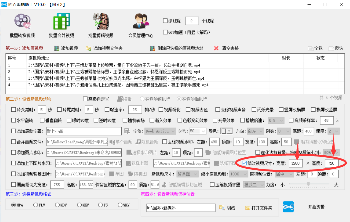Click the red X 清空表格 clear table icon

click(217, 48)
